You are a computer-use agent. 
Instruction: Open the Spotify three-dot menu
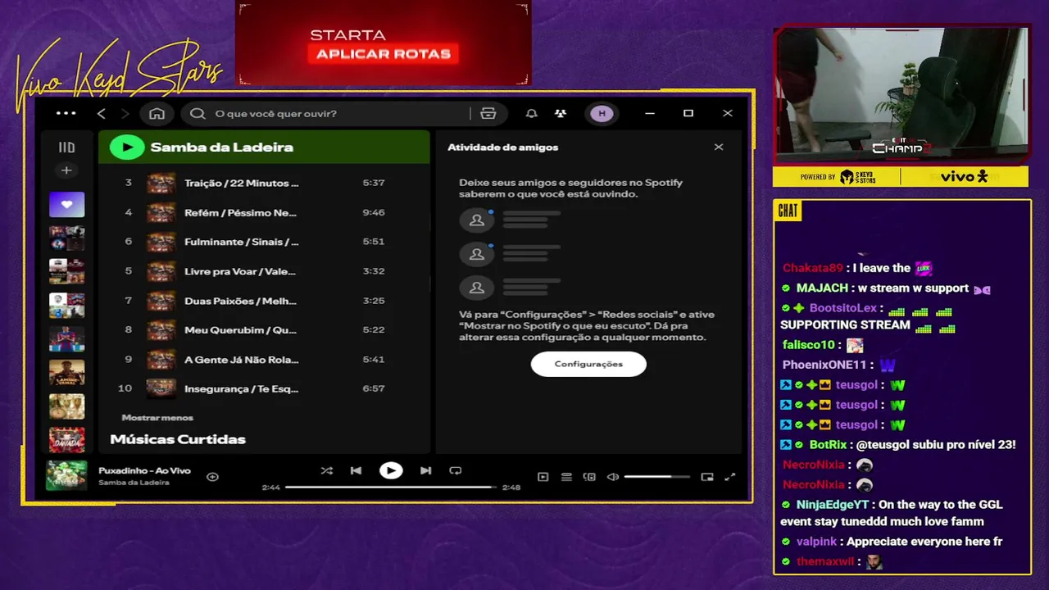[66, 113]
